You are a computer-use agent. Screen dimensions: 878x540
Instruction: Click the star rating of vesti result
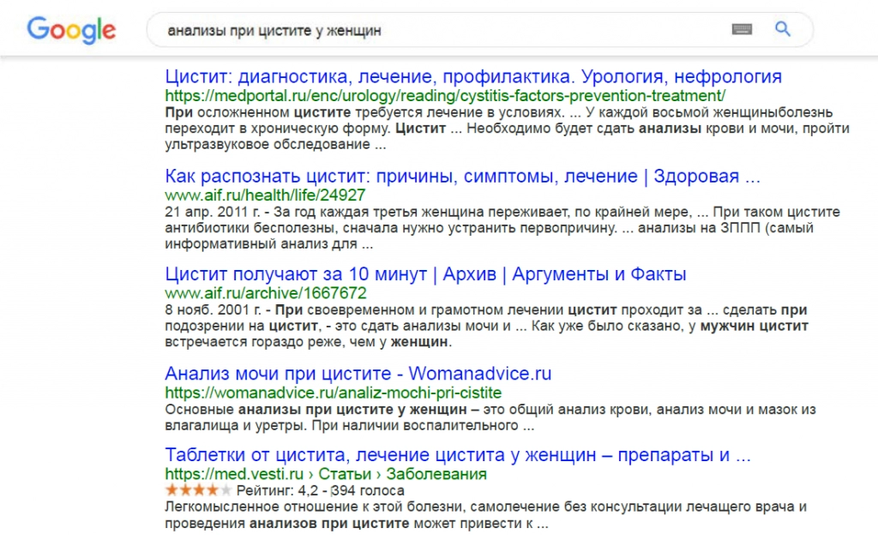click(198, 491)
